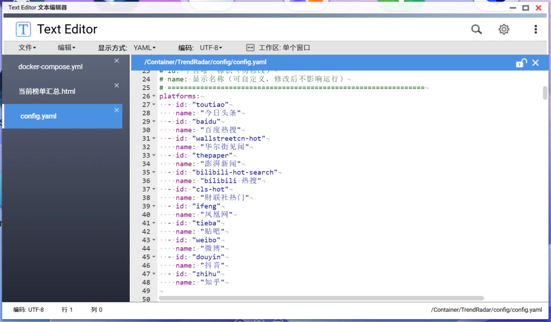Screen dimensions: 551x322
Task: Collapse the fold arrow at line 27
Action: coord(154,105)
